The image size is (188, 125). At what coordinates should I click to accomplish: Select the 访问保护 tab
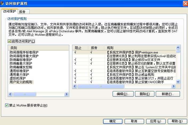pyautogui.click(x=9, y=11)
